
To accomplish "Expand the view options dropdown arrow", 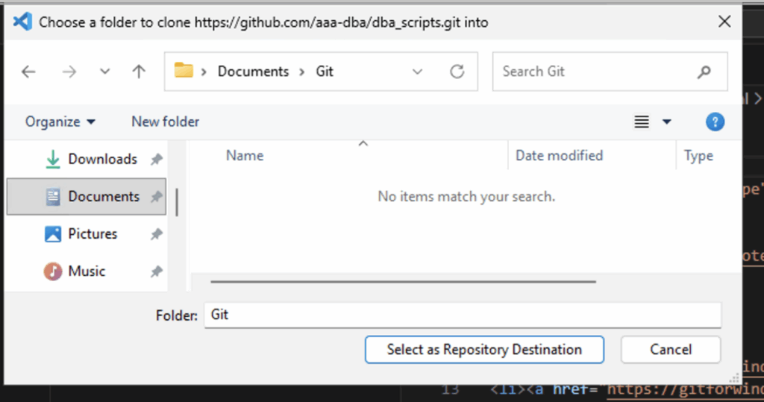I will (667, 122).
